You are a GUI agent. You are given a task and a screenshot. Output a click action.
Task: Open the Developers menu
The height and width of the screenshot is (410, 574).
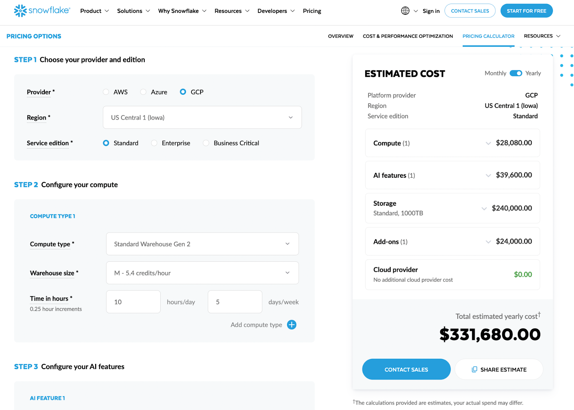pyautogui.click(x=276, y=11)
